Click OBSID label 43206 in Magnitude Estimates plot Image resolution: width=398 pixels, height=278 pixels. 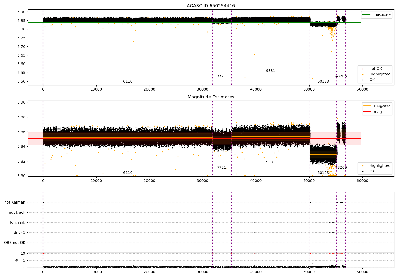[341, 168]
